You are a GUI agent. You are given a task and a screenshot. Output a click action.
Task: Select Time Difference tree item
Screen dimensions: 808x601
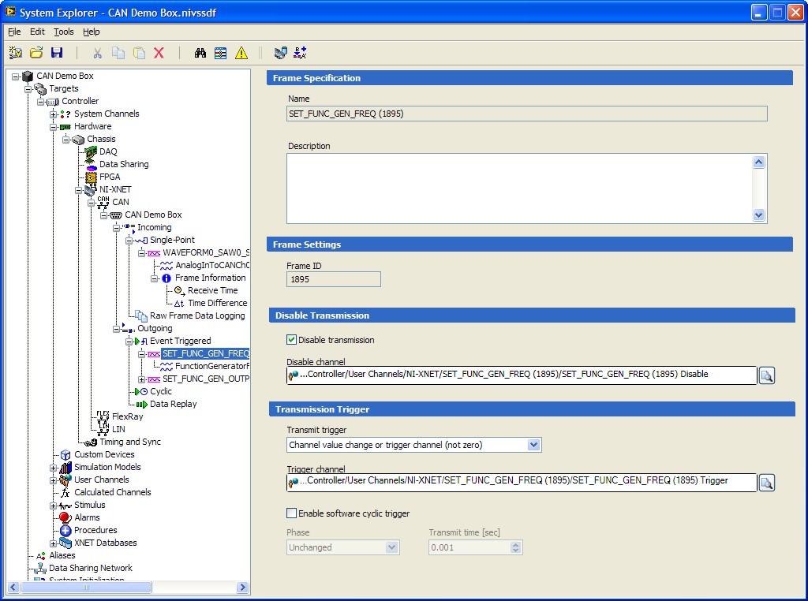pyautogui.click(x=218, y=303)
